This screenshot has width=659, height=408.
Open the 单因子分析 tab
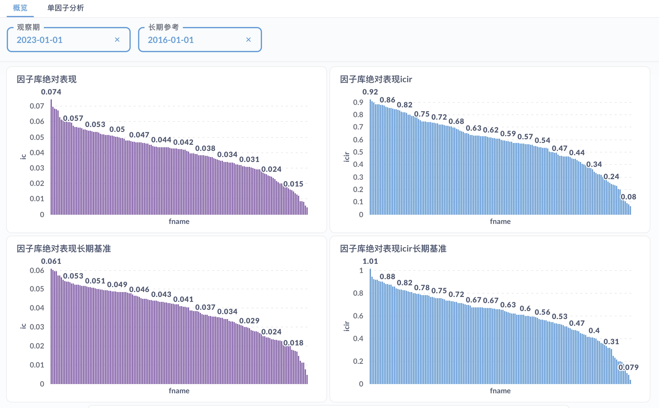[x=65, y=8]
